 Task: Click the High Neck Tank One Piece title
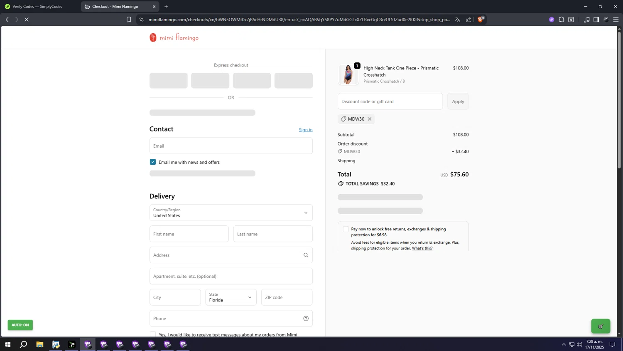401,71
